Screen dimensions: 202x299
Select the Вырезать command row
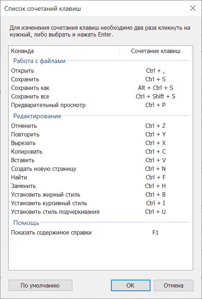click(x=101, y=143)
